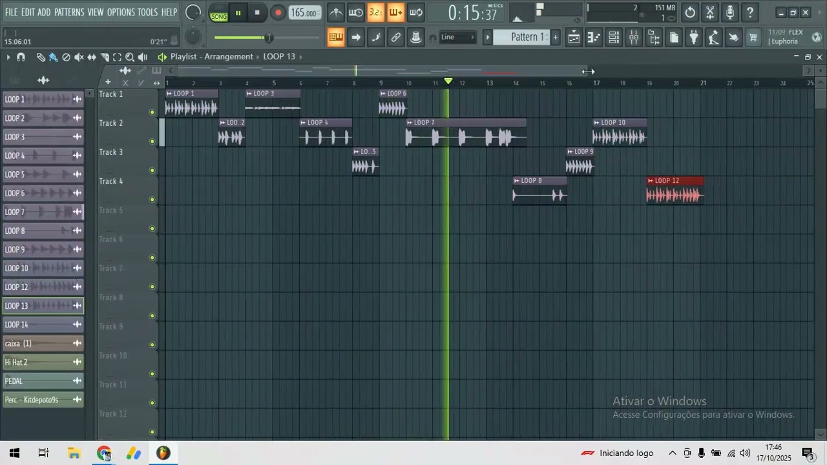
Task: Click the scissors cut tool in top toolbar
Action: pyautogui.click(x=710, y=12)
